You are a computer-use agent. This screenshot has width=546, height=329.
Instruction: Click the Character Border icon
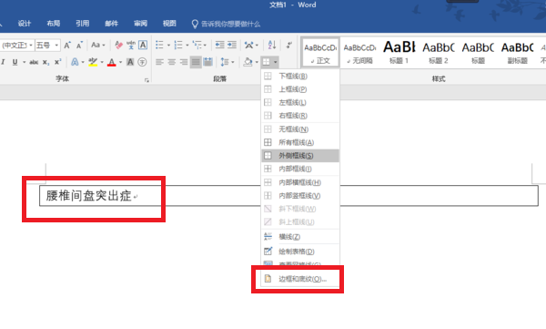143,45
